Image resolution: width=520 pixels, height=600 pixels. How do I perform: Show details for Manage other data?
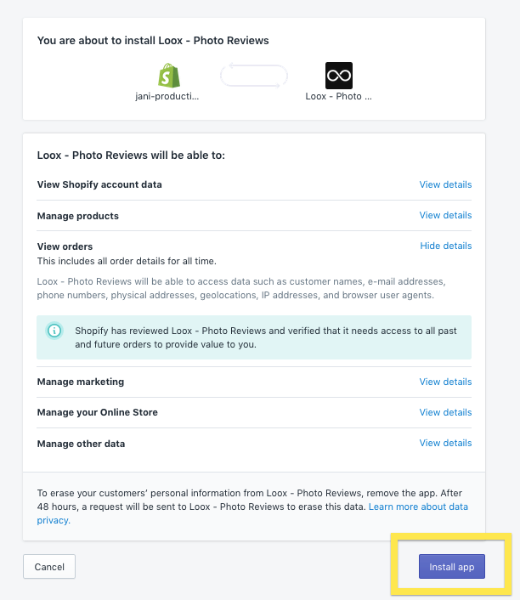click(445, 443)
